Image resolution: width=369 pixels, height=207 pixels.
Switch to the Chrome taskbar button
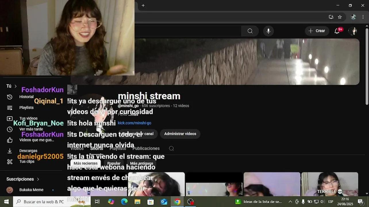click(177, 202)
